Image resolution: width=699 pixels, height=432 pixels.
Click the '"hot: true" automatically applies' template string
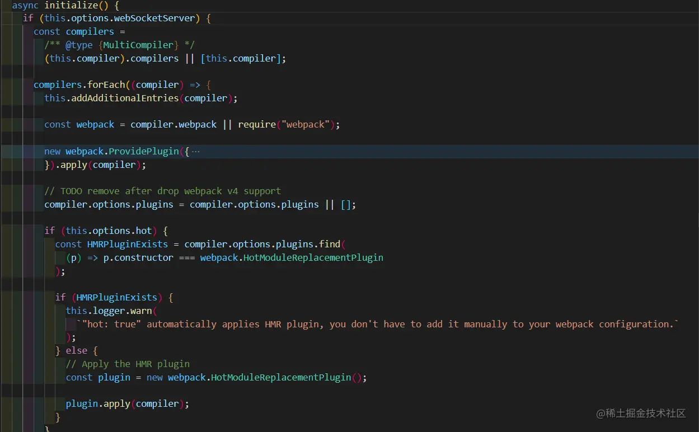click(378, 325)
